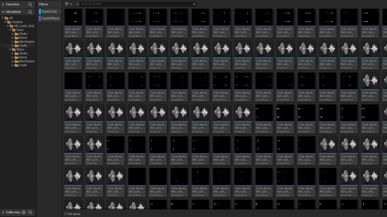This screenshot has height=217, width=387.
Task: Expand the Favorites section
Action: click(x=3, y=5)
